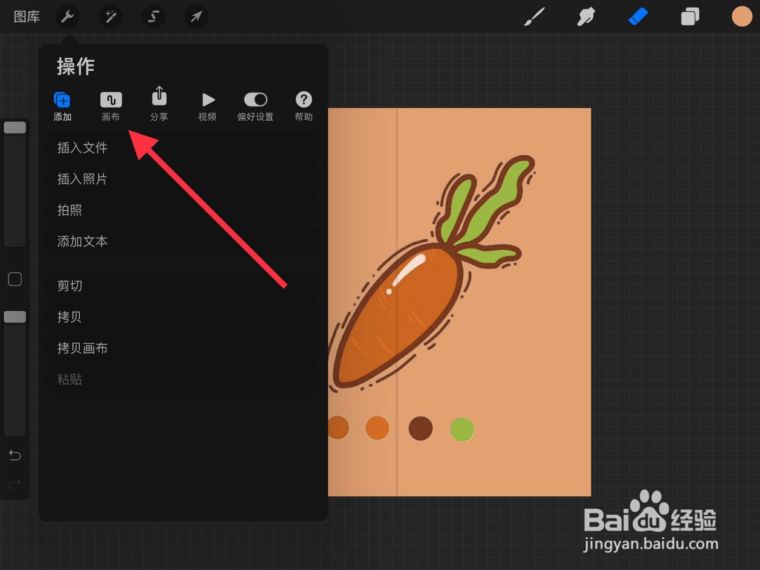Screen dimensions: 760x570
Task: Switch to the 视频 tab
Action: [208, 107]
